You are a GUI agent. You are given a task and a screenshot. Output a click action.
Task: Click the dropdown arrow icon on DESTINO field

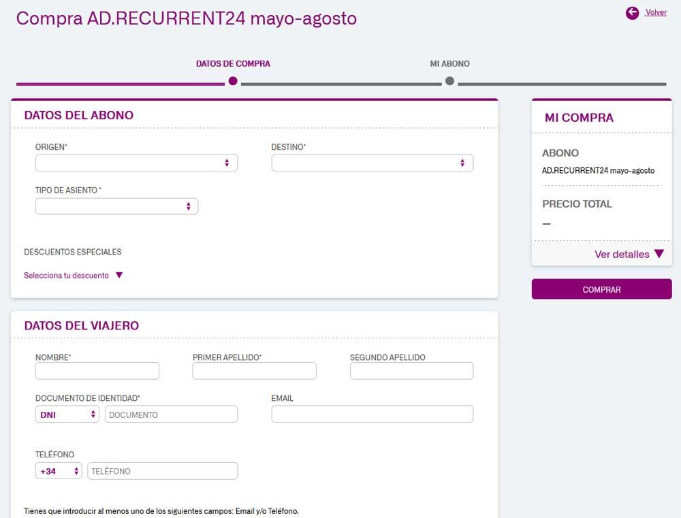[x=464, y=162]
